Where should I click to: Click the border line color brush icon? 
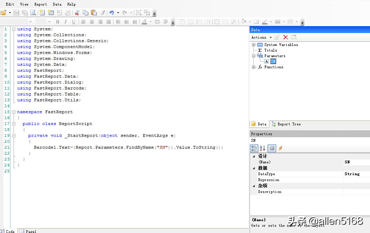click(x=265, y=22)
